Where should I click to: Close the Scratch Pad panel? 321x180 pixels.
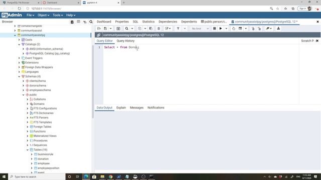click(317, 40)
